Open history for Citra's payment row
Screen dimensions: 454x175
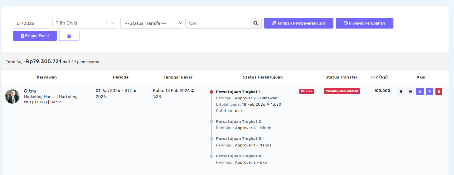tap(429, 92)
